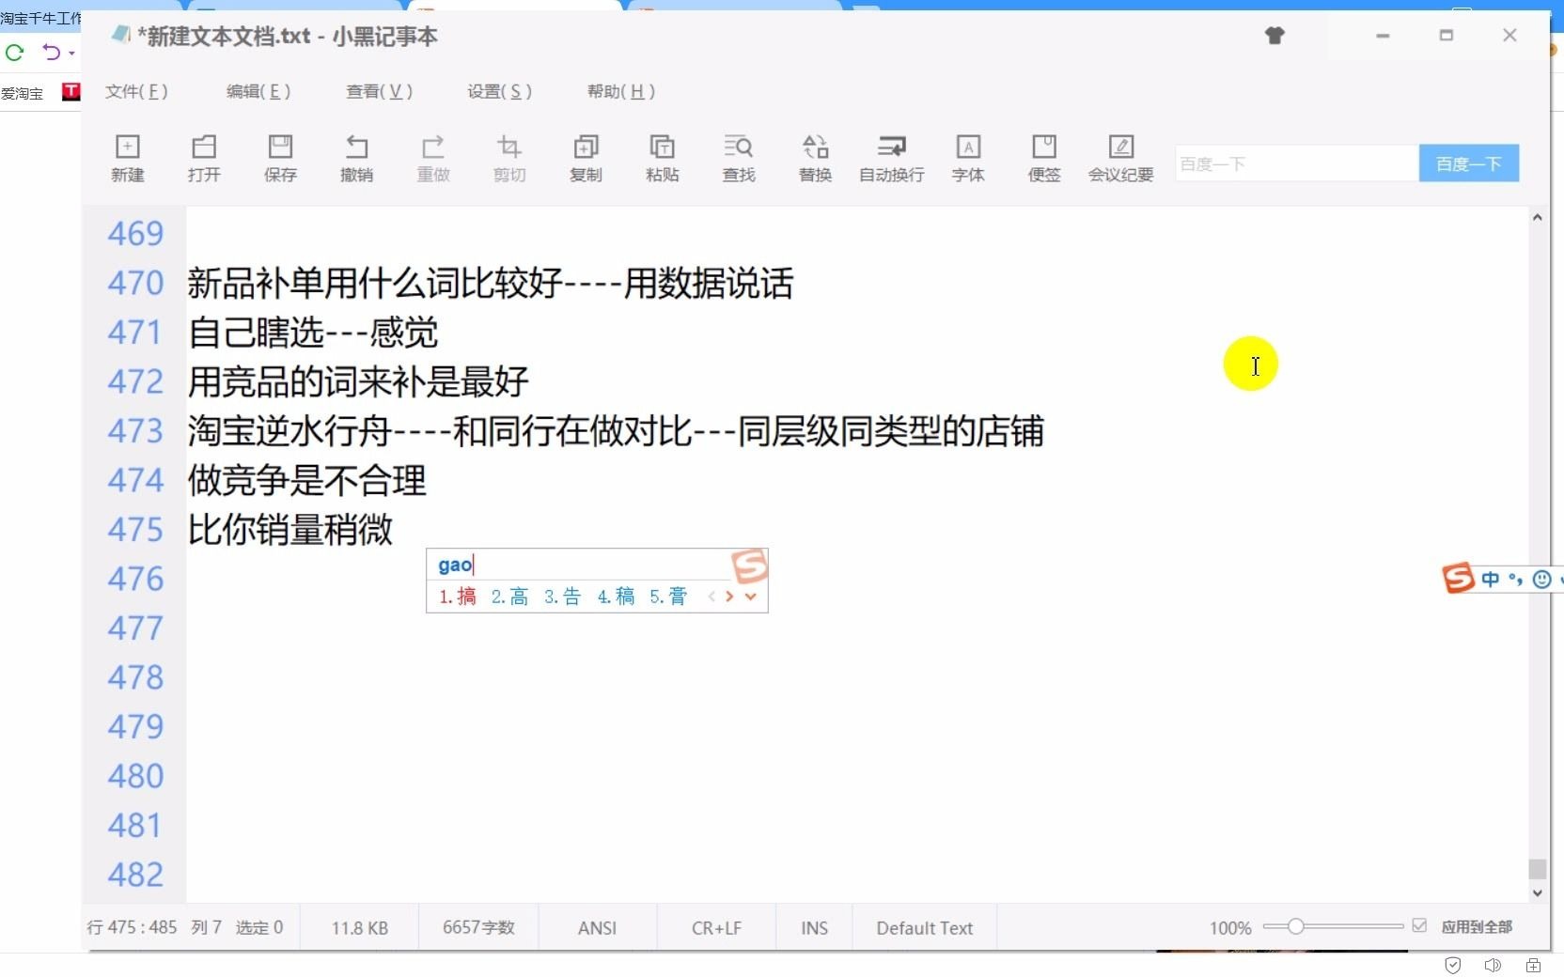Click line 475 text 比你销量稍微
The width and height of the screenshot is (1564, 977).
(x=289, y=530)
